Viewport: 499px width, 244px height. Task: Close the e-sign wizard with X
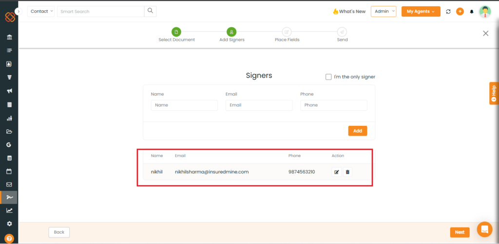click(486, 34)
